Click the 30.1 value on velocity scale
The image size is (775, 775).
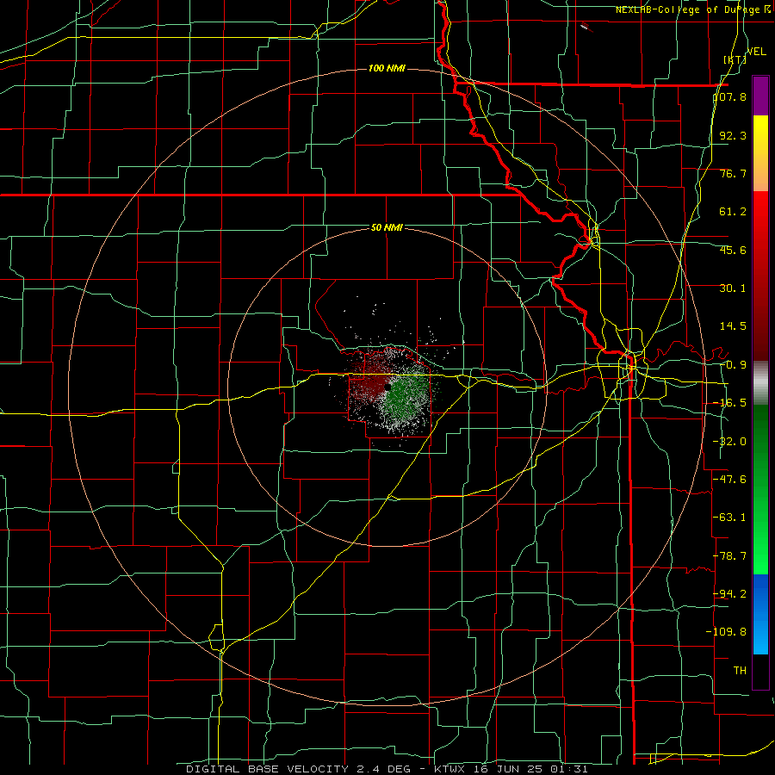pos(733,288)
